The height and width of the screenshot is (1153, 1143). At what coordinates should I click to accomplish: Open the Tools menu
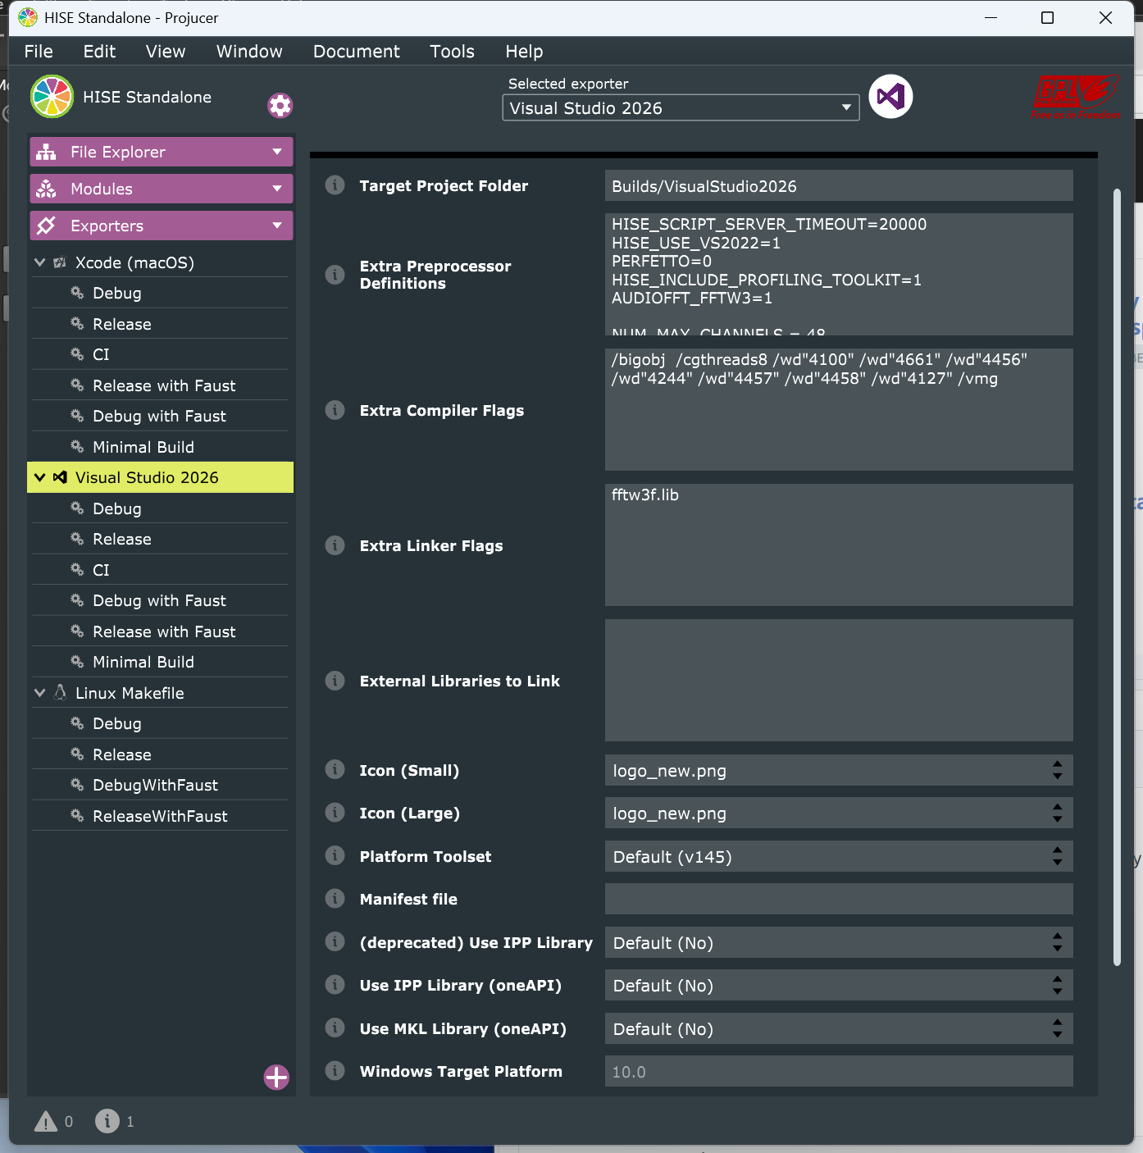452,52
